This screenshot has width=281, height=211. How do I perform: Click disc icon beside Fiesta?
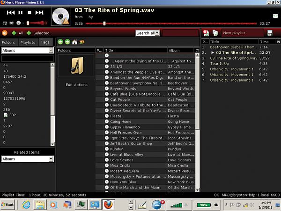[107, 116]
